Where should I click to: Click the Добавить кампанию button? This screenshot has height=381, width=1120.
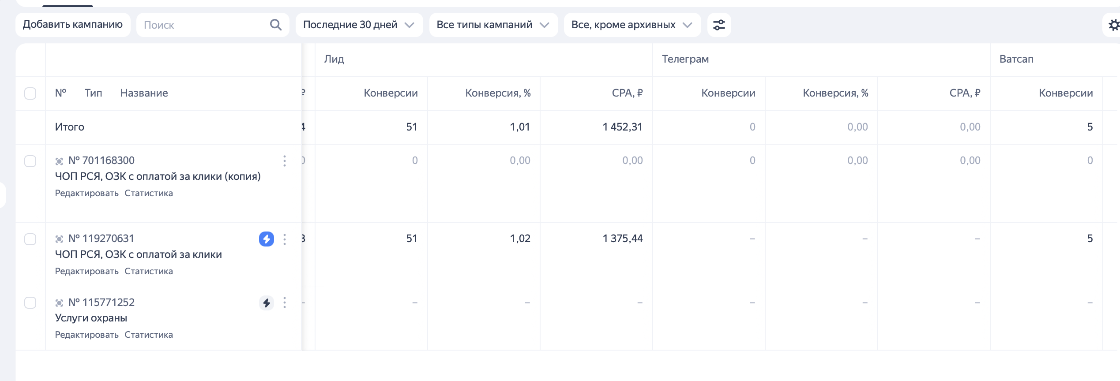click(x=73, y=25)
